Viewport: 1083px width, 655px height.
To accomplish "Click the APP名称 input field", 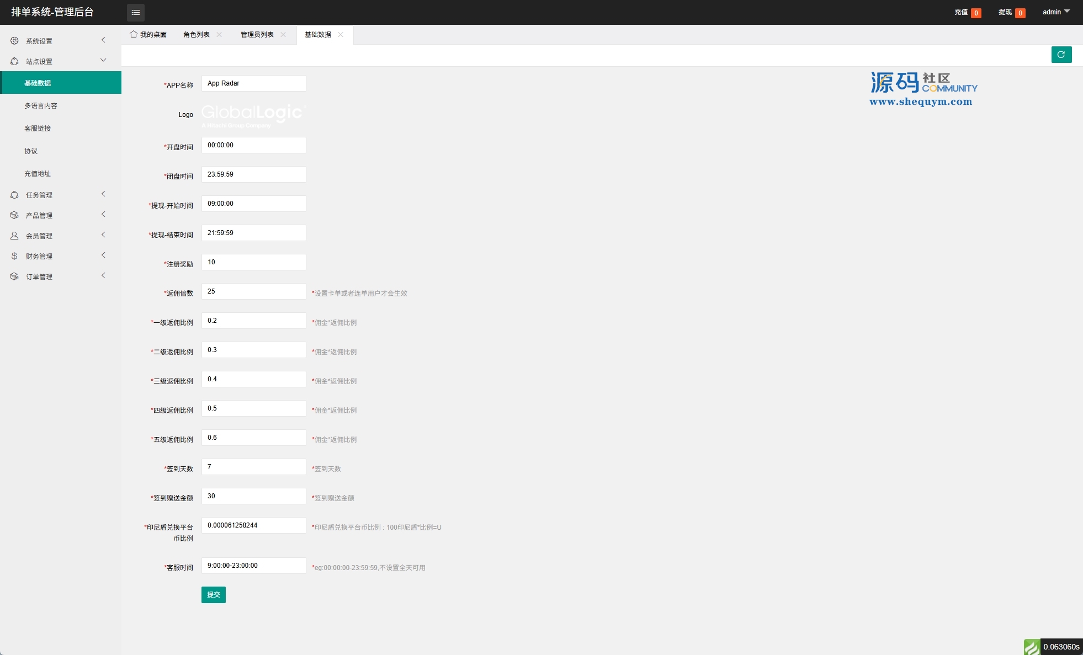I will point(253,83).
